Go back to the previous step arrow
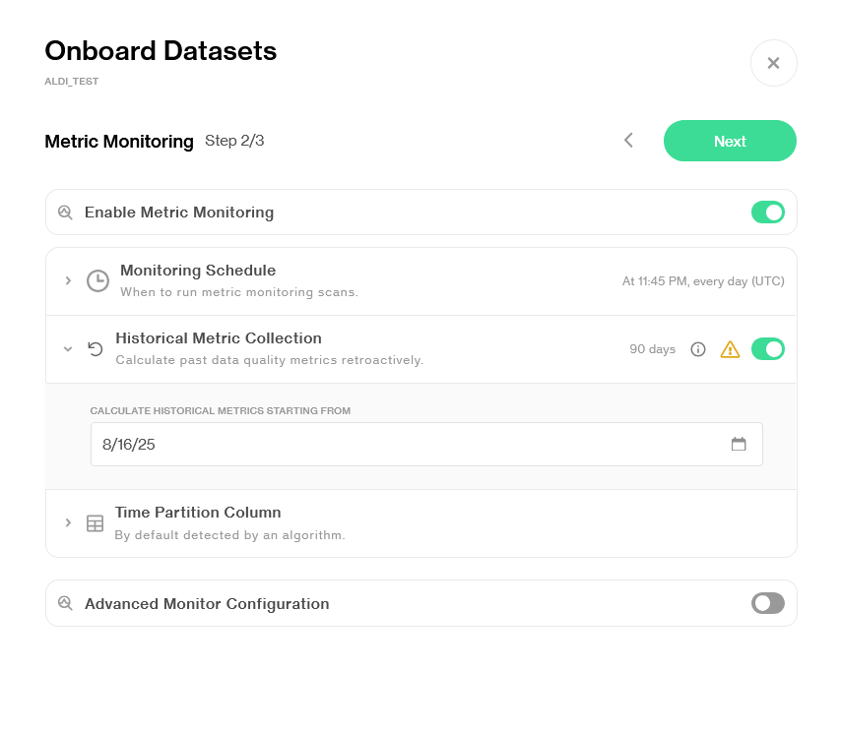 (628, 141)
